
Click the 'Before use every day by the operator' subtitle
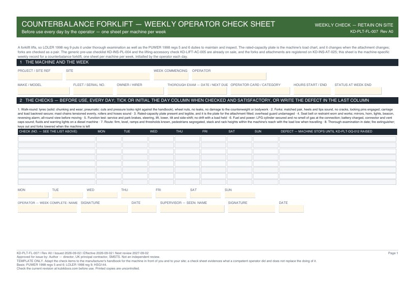94,32
